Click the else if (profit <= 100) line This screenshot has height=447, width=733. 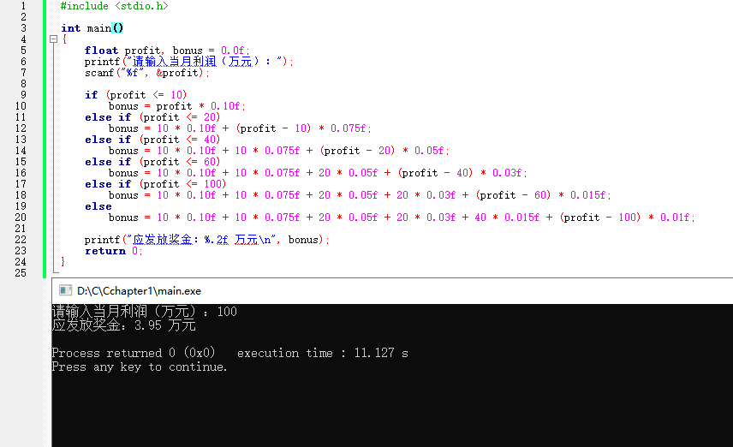click(156, 184)
